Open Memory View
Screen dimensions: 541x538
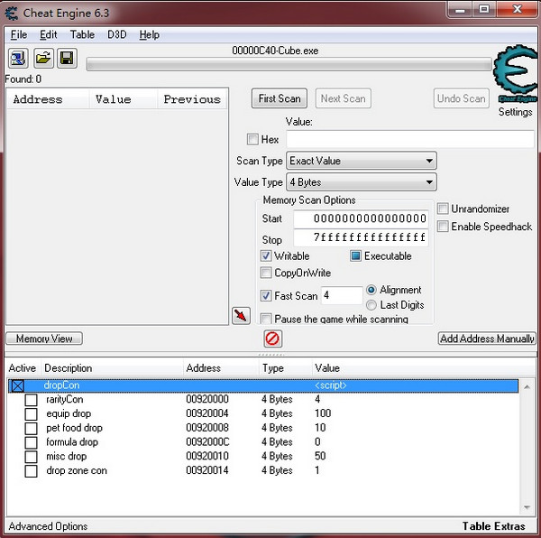(44, 339)
